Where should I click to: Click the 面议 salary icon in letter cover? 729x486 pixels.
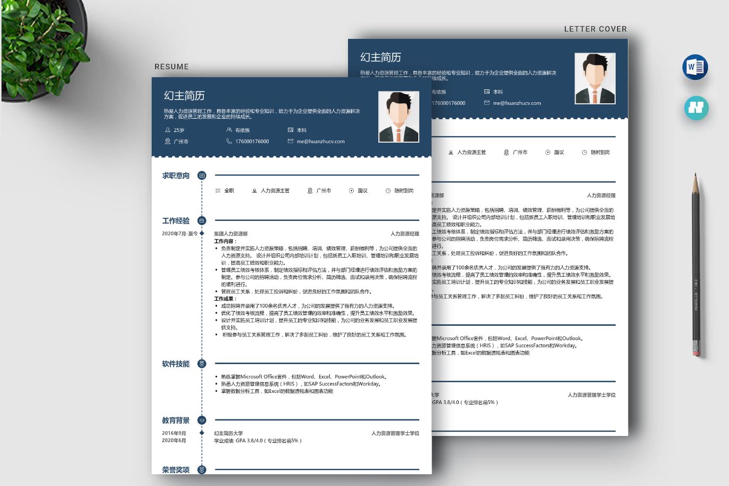pyautogui.click(x=548, y=152)
